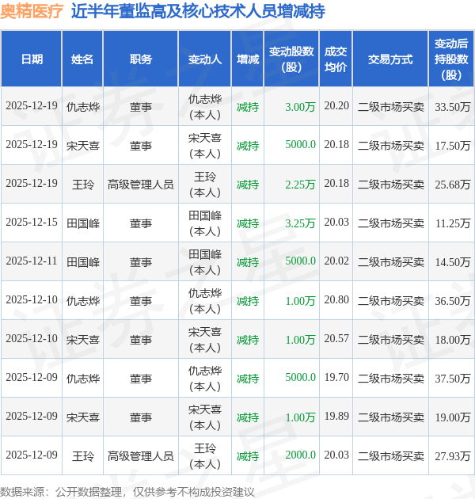Select the 变动人 column header
Viewport: 475px width, 499px height.
pos(204,59)
